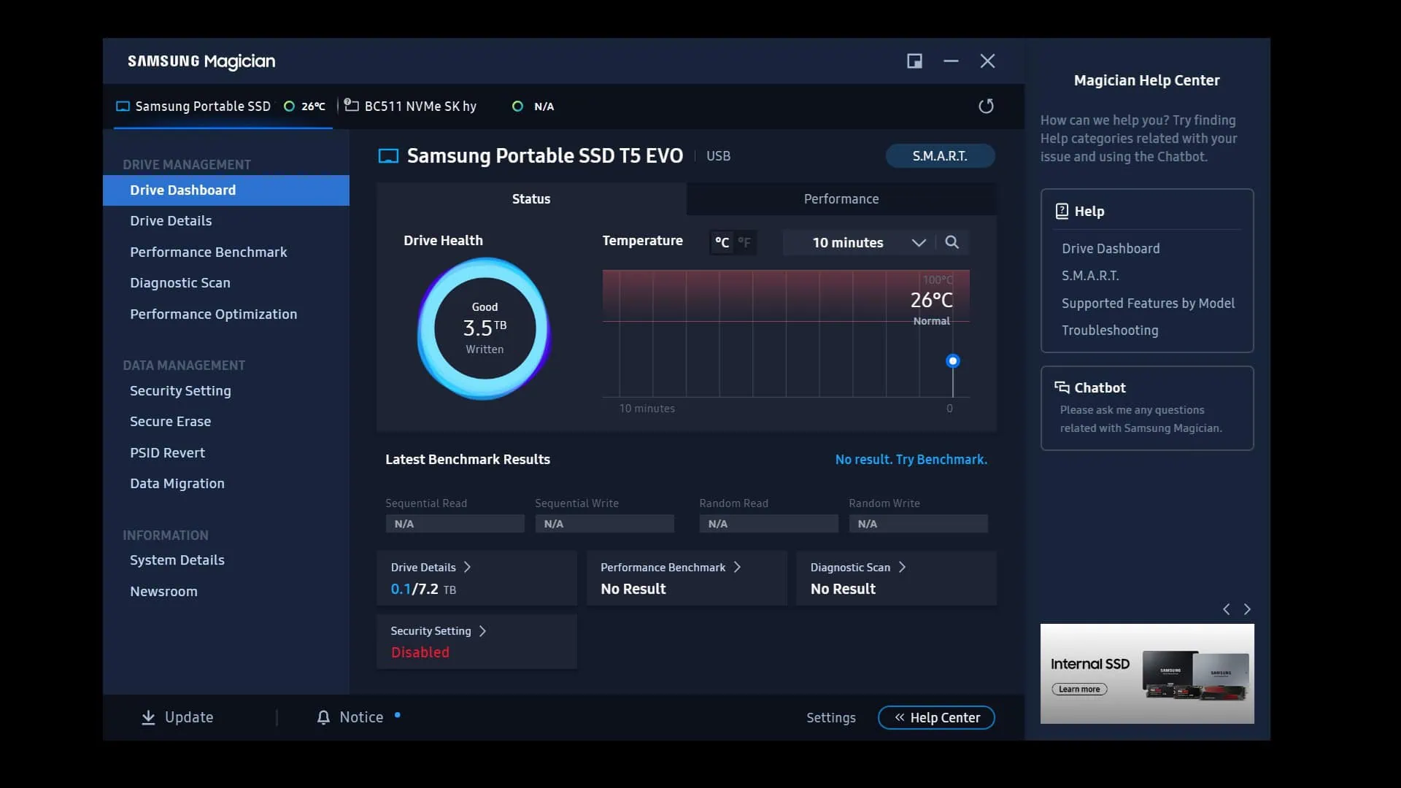
Task: Collapse the Help Center panel
Action: point(936,717)
